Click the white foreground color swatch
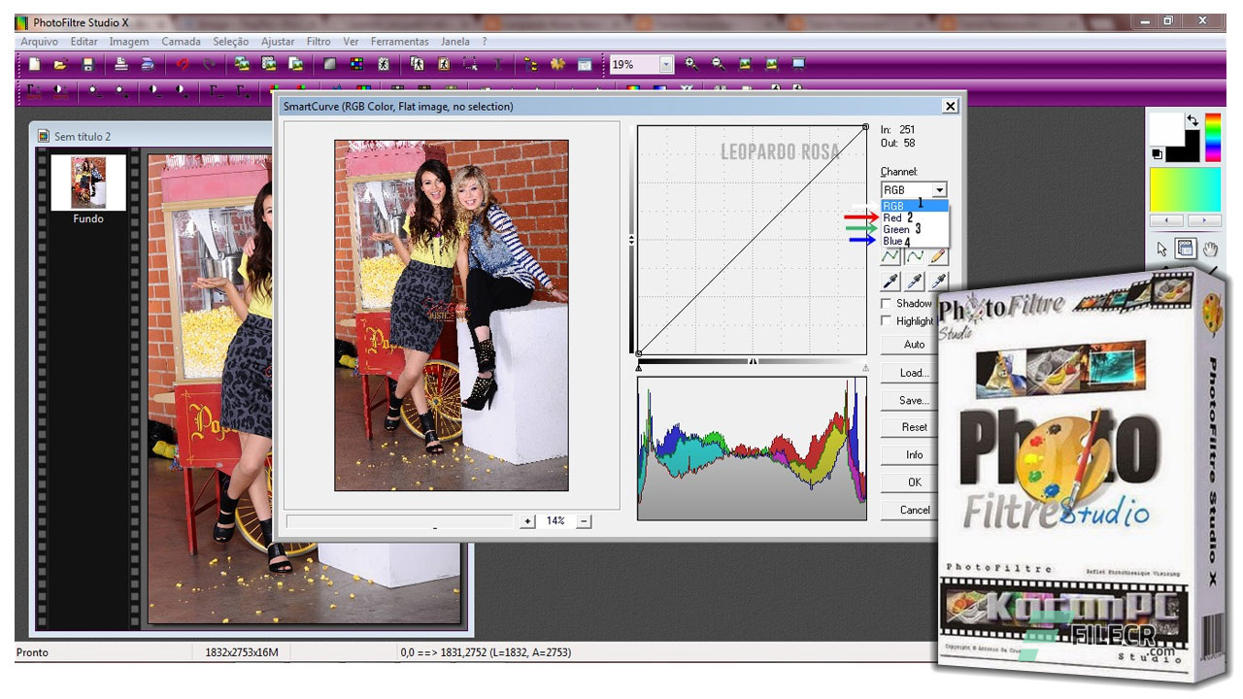Screen dimensions: 1243x699 1165,129
